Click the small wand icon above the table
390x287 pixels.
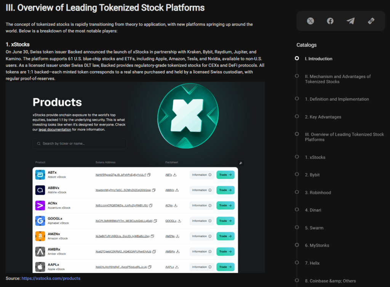(x=241, y=163)
